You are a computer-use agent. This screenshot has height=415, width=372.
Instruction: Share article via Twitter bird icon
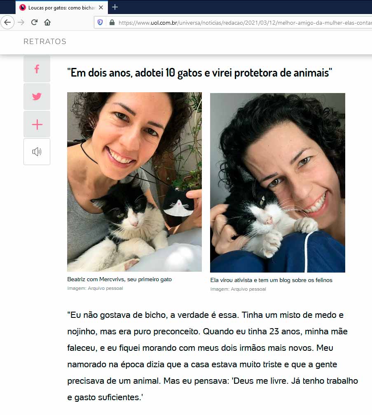[37, 97]
